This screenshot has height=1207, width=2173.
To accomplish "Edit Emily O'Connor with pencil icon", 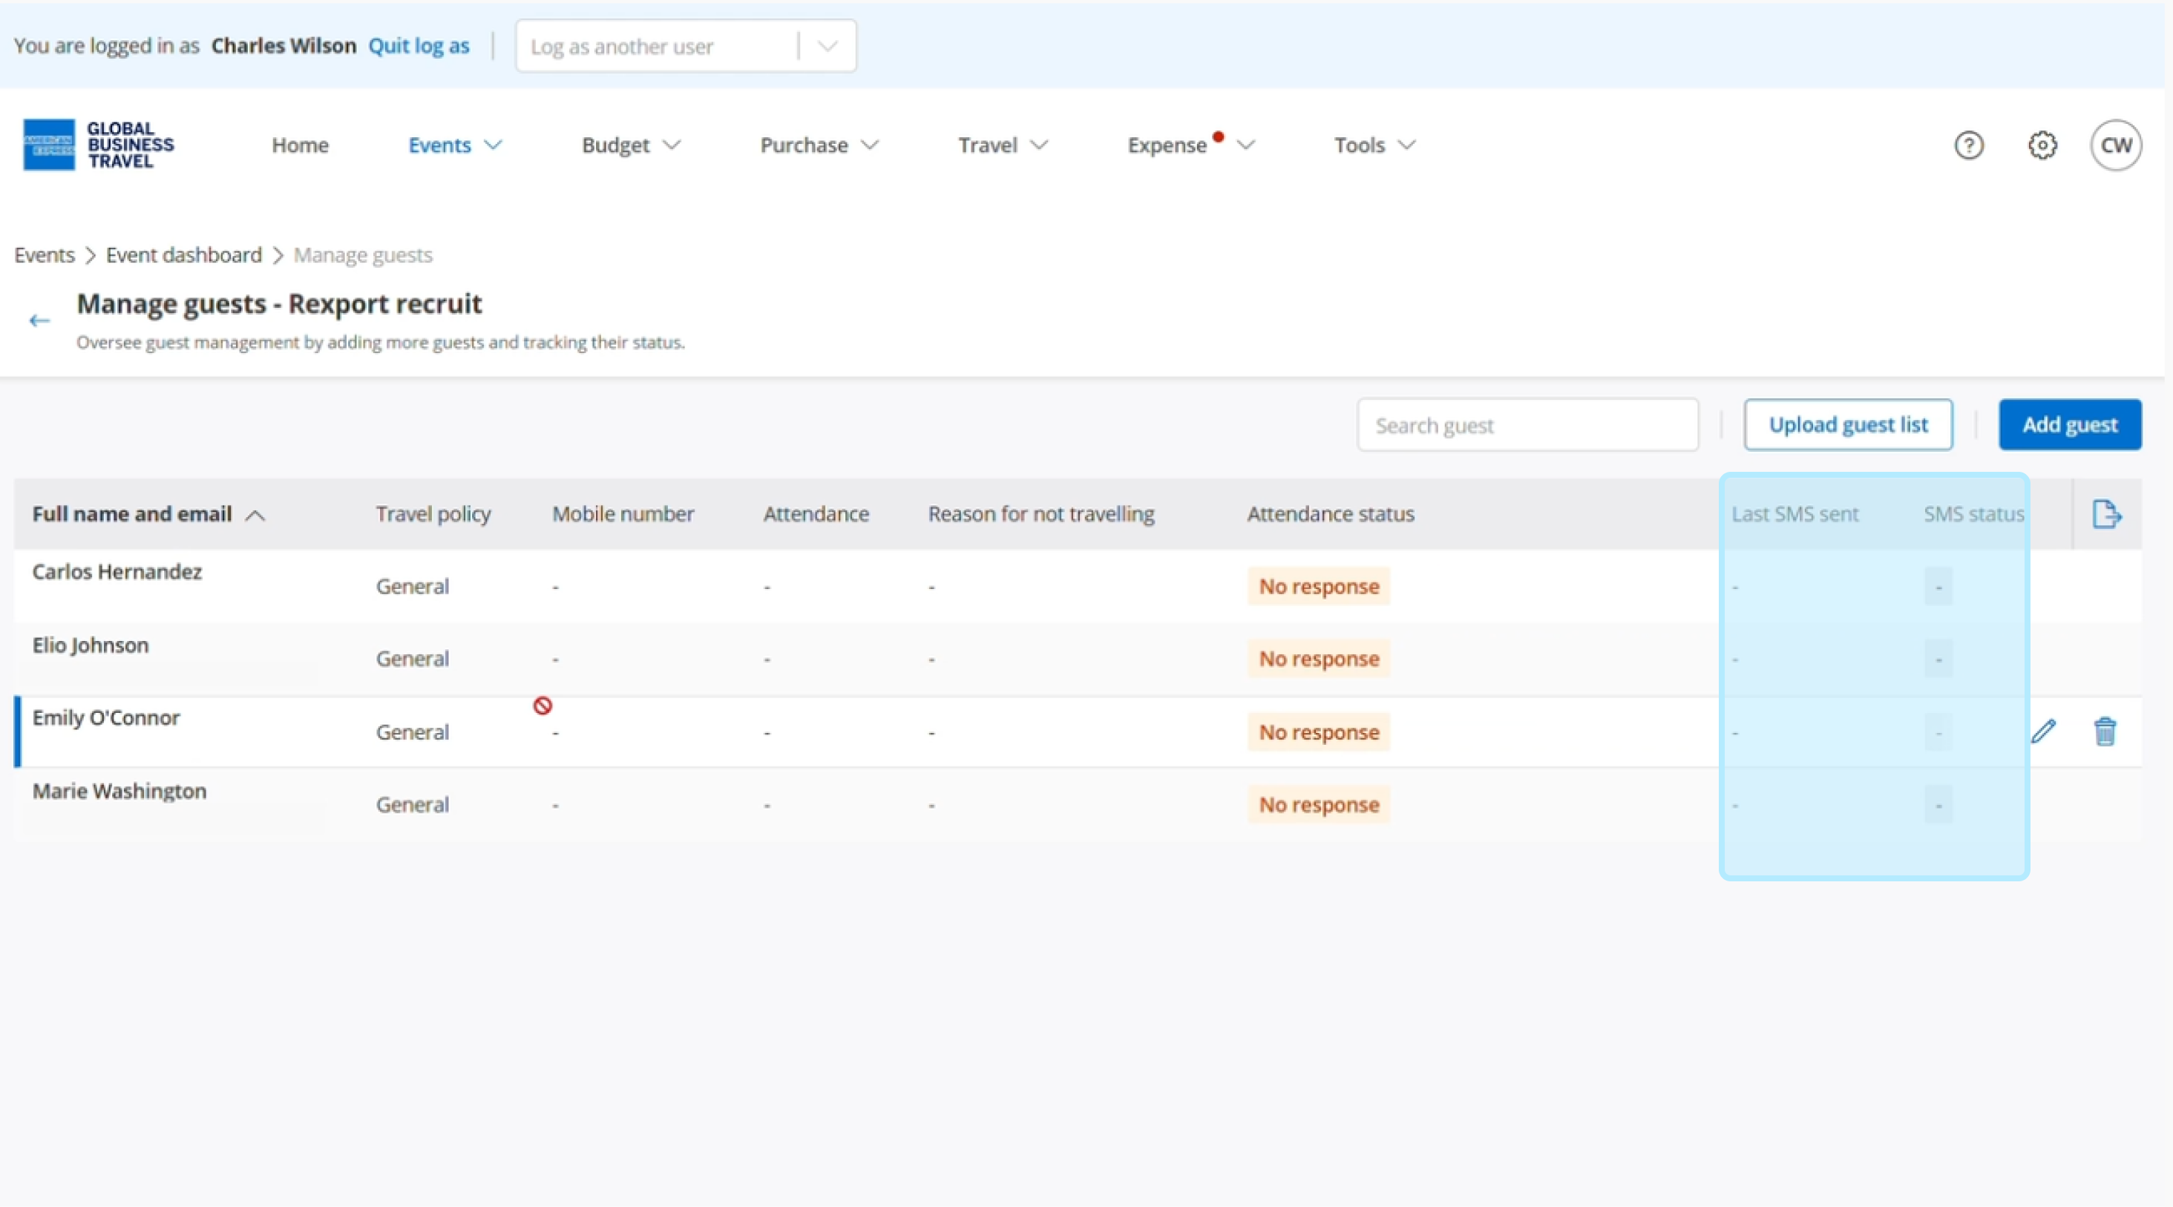I will [2043, 731].
